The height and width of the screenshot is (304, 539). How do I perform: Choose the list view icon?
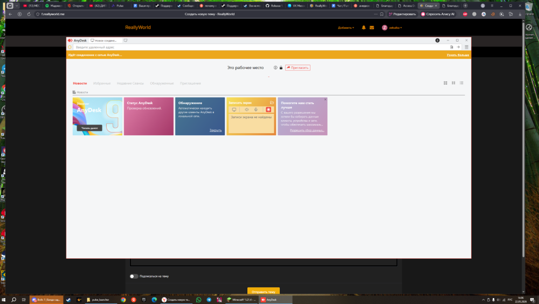click(x=461, y=83)
